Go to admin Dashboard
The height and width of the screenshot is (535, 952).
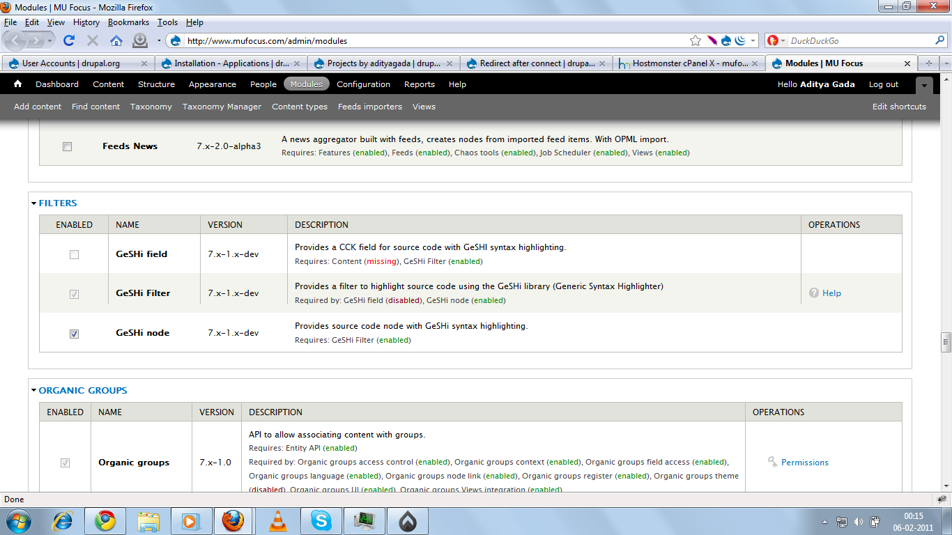(57, 84)
